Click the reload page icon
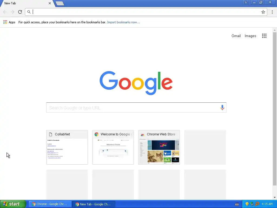The height and width of the screenshot is (208, 277). 20,12
